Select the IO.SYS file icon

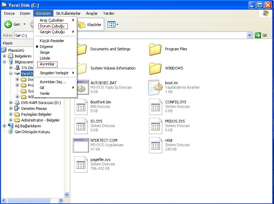tap(81, 126)
